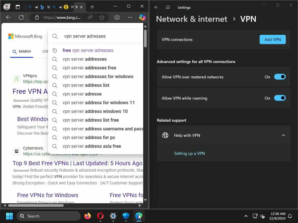
Task: Open the Edge profile avatar
Action: pos(7,7)
